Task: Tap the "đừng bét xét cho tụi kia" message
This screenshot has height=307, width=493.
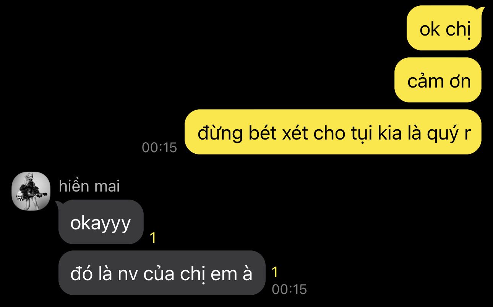Action: tap(333, 132)
